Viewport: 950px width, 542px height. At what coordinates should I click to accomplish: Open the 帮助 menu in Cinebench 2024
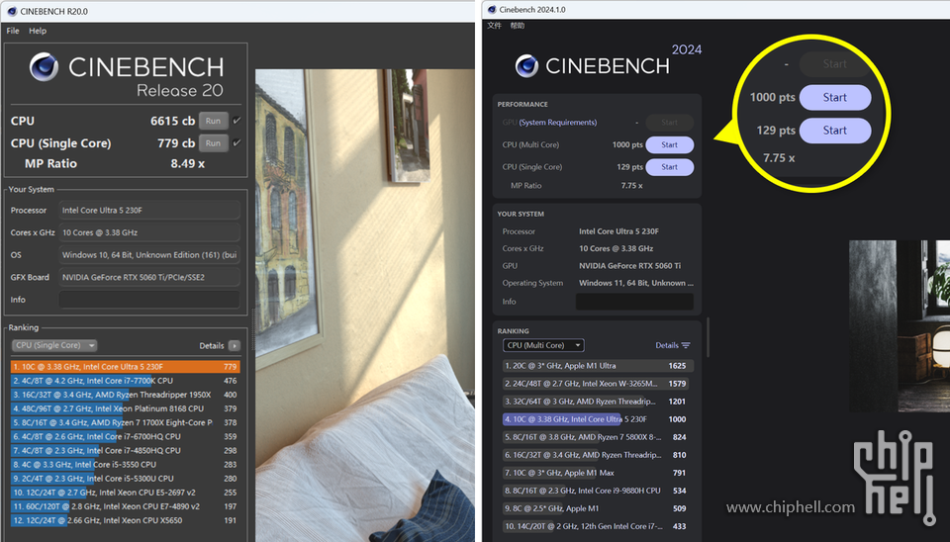pos(518,26)
